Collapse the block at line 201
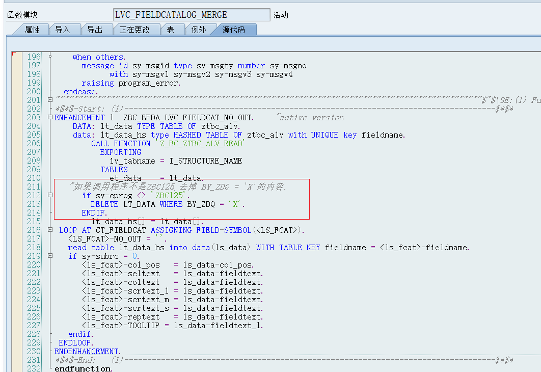 tap(50, 100)
